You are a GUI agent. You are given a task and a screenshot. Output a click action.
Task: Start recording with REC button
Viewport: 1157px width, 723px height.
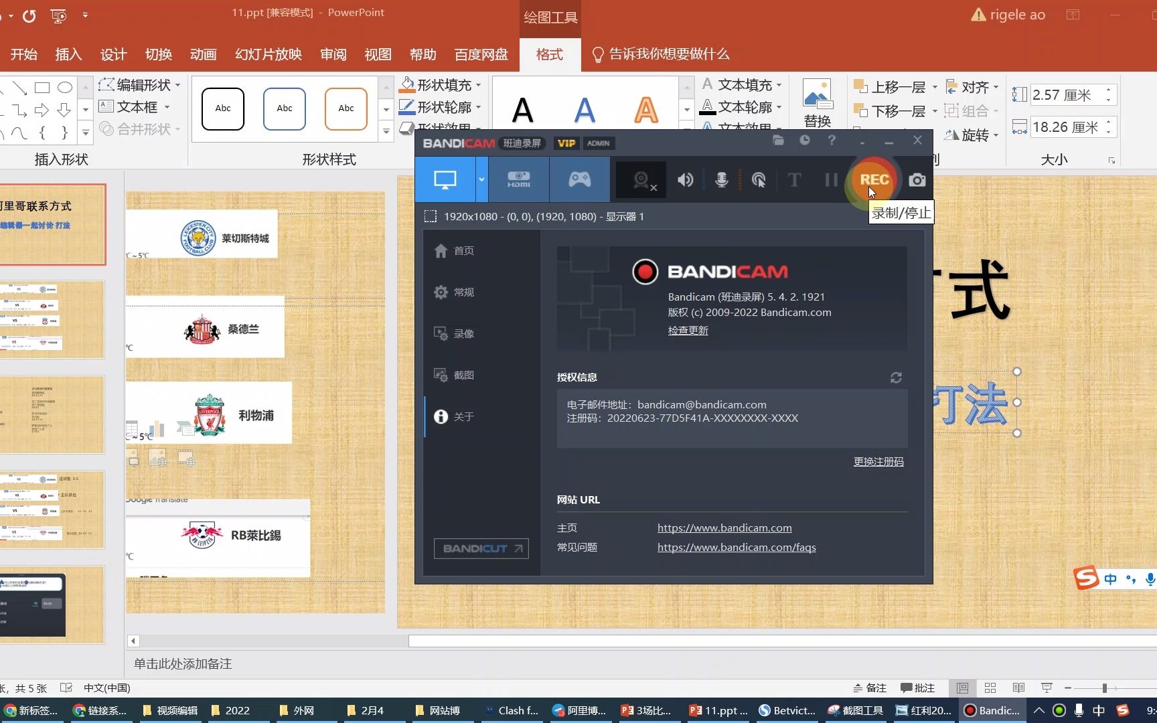coord(874,179)
